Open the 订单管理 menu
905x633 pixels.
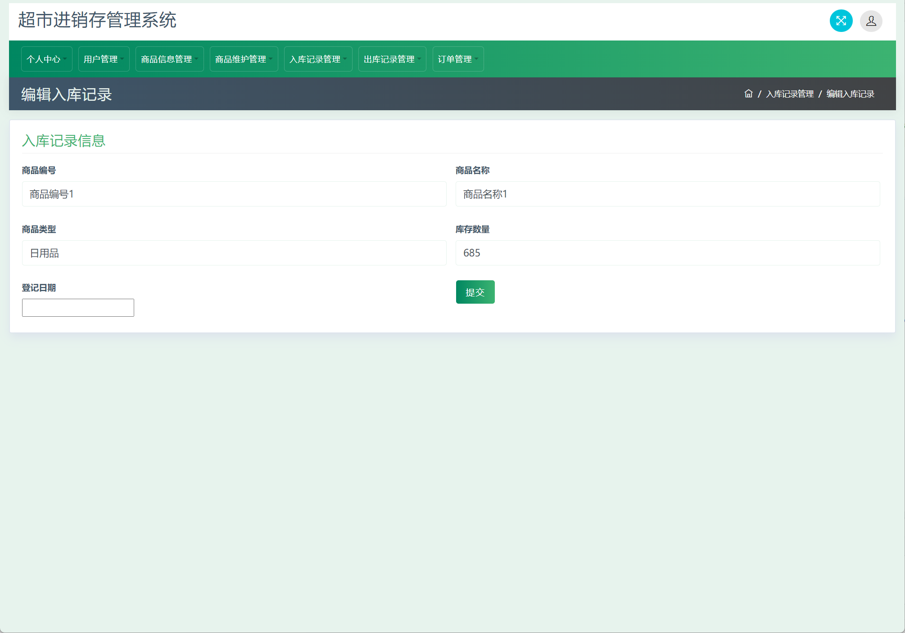pyautogui.click(x=458, y=59)
